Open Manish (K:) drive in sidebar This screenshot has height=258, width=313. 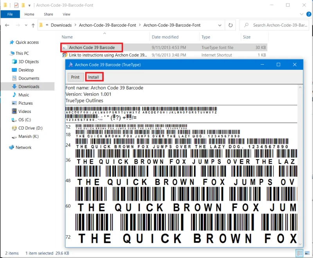coord(28,136)
